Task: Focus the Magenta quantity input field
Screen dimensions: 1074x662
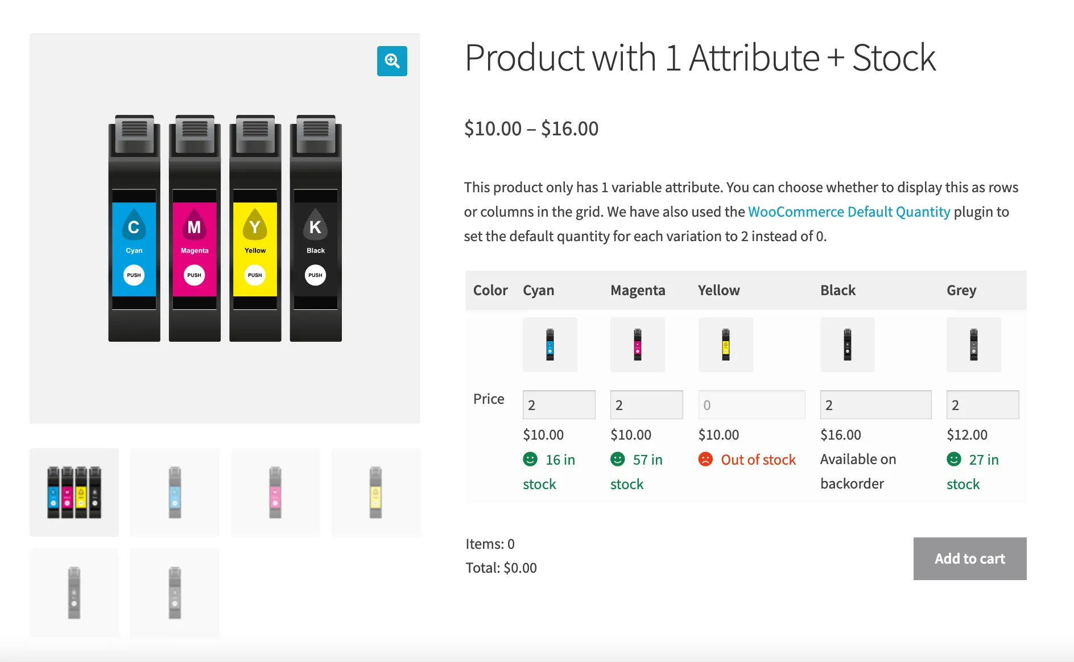Action: tap(647, 405)
